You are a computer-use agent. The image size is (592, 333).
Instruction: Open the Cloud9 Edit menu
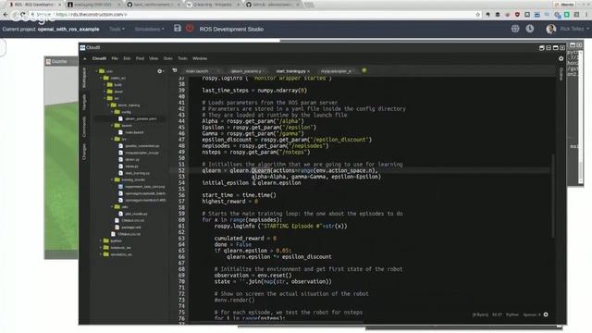tap(127, 58)
